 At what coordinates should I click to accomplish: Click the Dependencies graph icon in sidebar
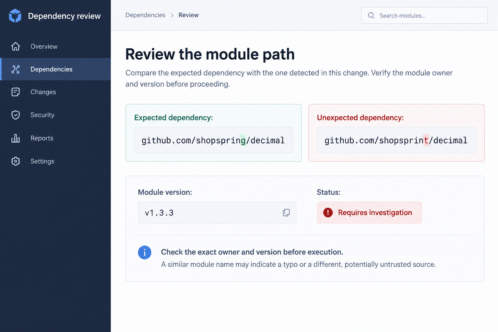(16, 69)
